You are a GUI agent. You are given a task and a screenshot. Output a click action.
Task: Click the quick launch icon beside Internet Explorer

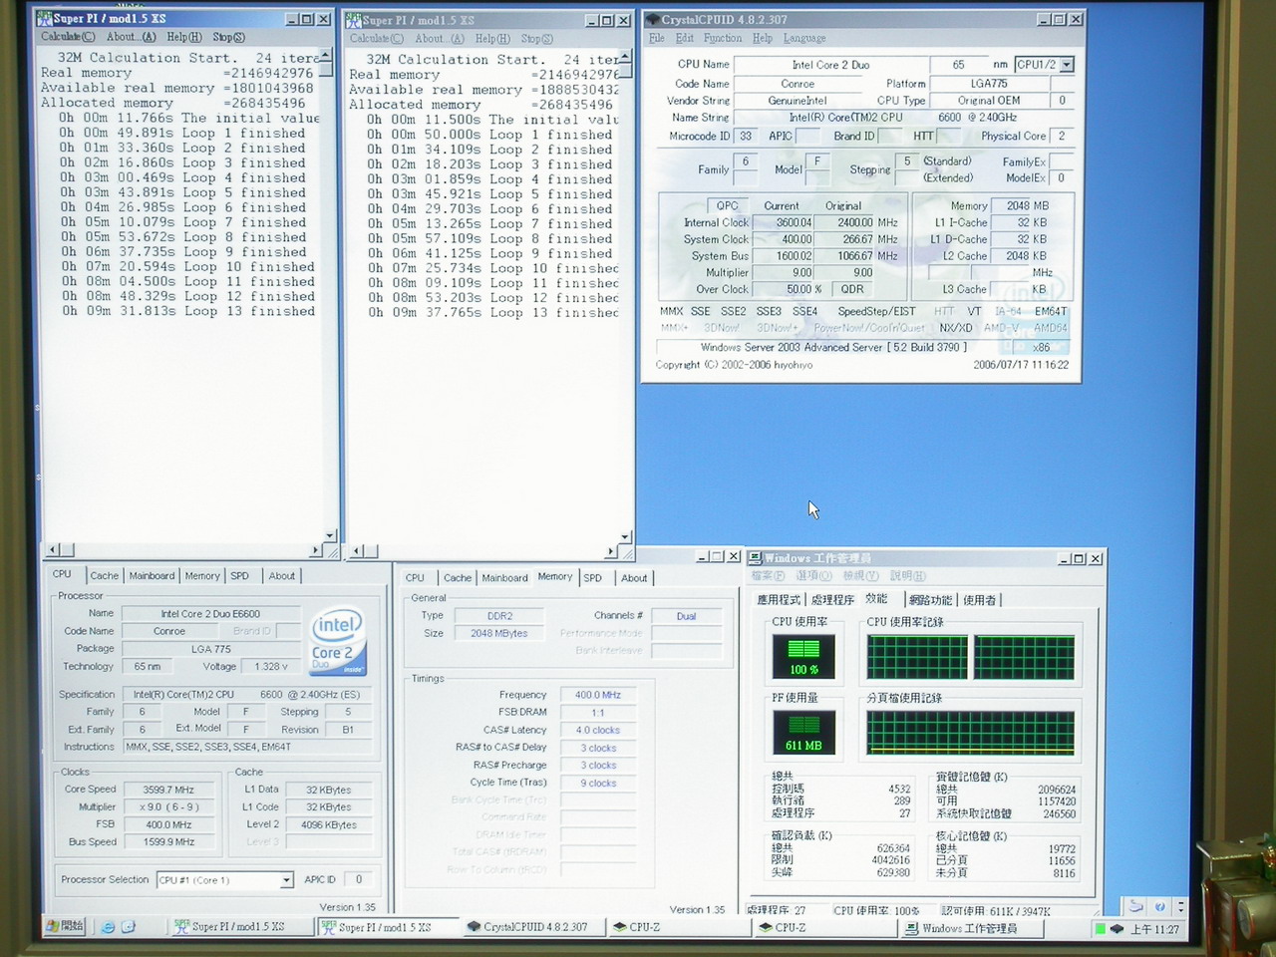click(129, 927)
